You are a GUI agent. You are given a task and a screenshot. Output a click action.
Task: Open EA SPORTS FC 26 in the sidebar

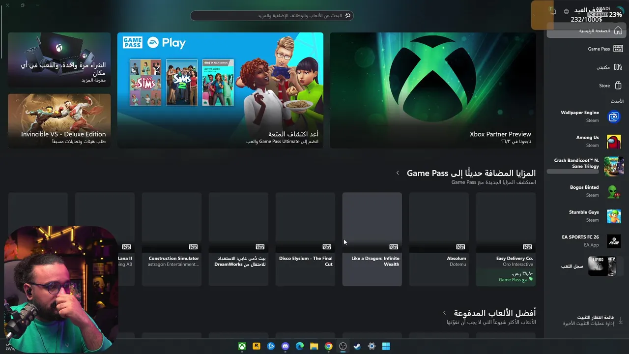(x=585, y=241)
